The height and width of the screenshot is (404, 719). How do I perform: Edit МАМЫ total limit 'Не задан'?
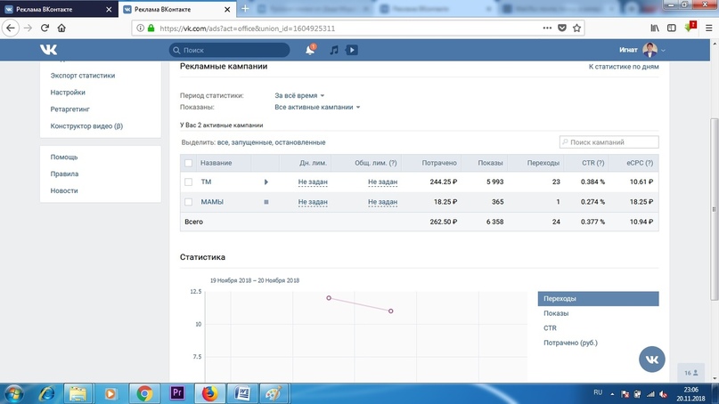(382, 201)
